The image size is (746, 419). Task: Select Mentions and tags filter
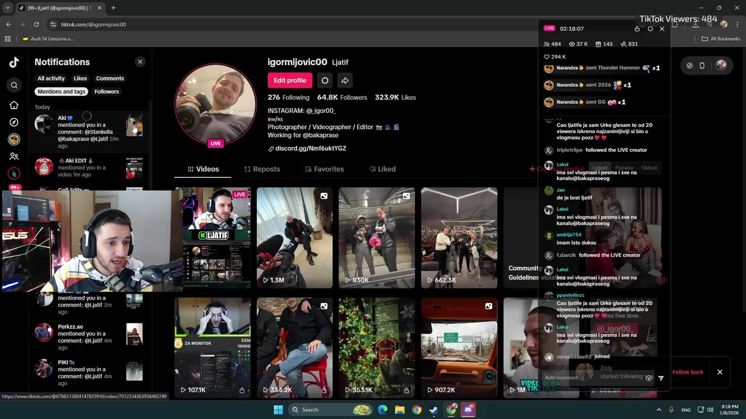tap(61, 91)
